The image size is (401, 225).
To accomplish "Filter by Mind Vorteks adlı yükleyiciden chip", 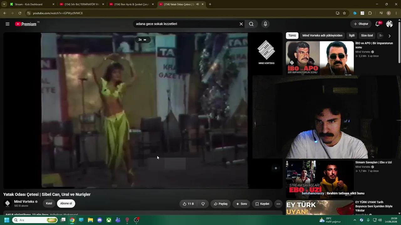I will coord(322,36).
